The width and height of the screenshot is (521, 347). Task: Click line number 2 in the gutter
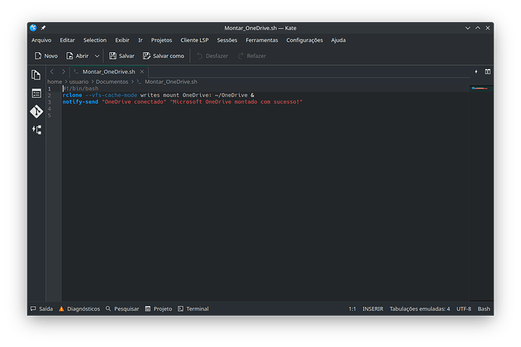point(50,95)
